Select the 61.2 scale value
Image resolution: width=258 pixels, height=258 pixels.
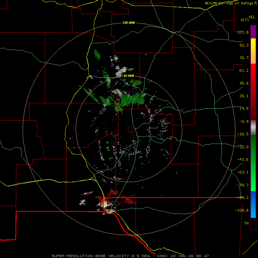(x=244, y=71)
